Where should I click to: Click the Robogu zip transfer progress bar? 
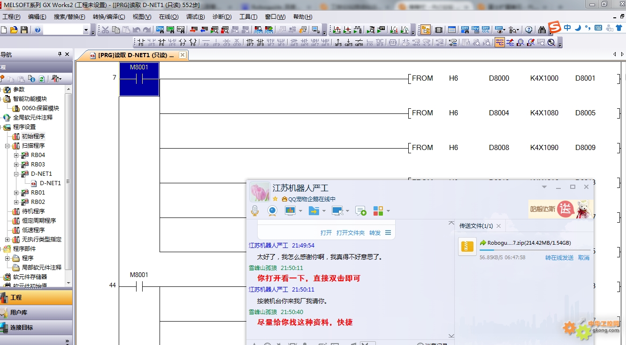534,250
